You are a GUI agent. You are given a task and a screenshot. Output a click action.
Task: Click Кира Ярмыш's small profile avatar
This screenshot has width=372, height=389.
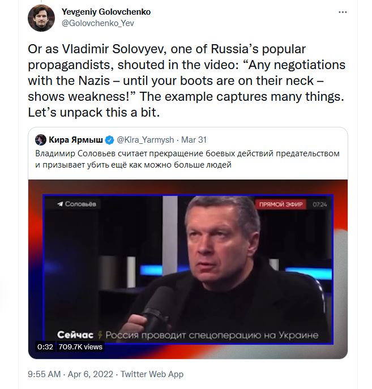40,139
